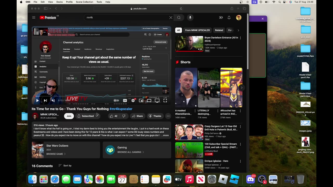The width and height of the screenshot is (333, 187).
Task: Open Photos from the Dock
Action: click(100, 179)
